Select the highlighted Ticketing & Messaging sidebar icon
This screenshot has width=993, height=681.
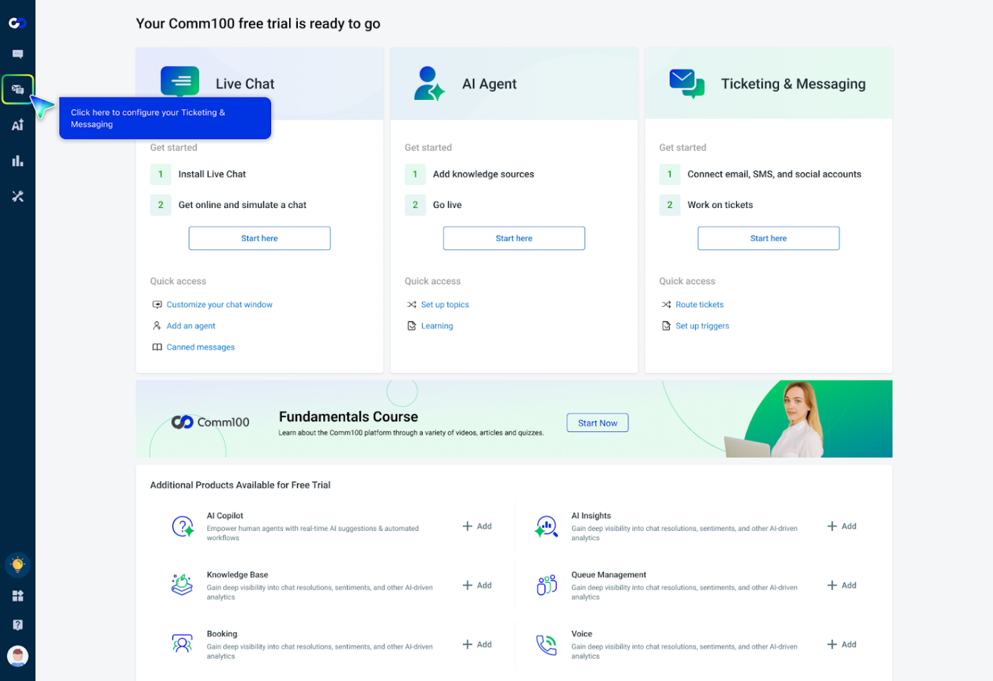pyautogui.click(x=18, y=89)
